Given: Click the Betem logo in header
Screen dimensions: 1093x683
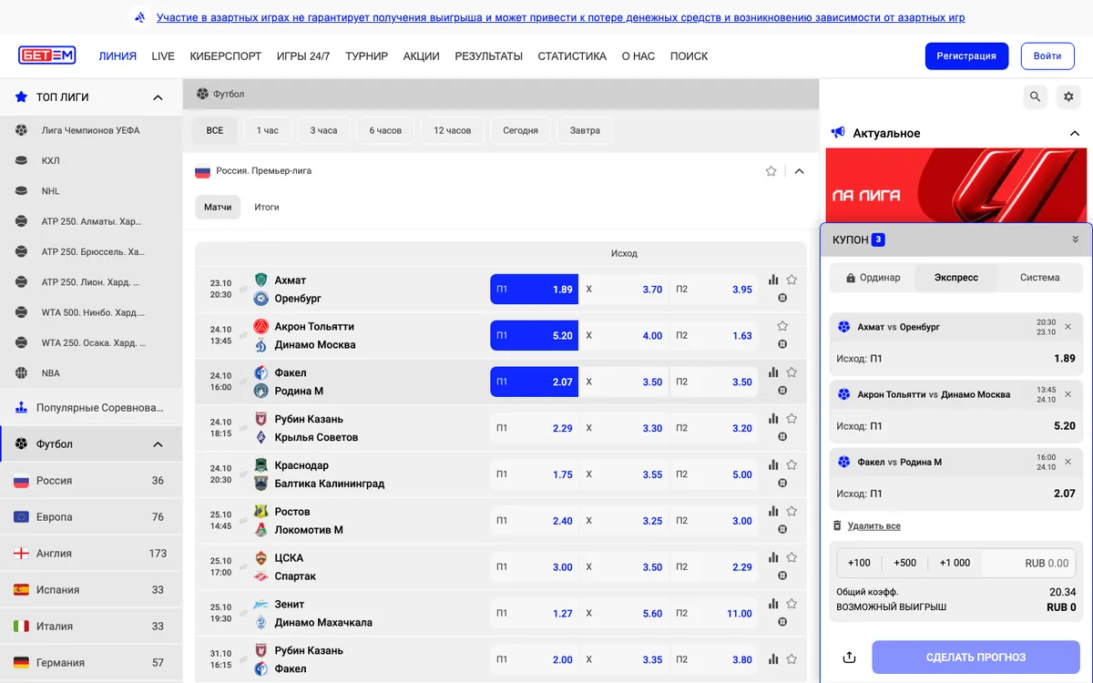Looking at the screenshot, I should pos(47,56).
